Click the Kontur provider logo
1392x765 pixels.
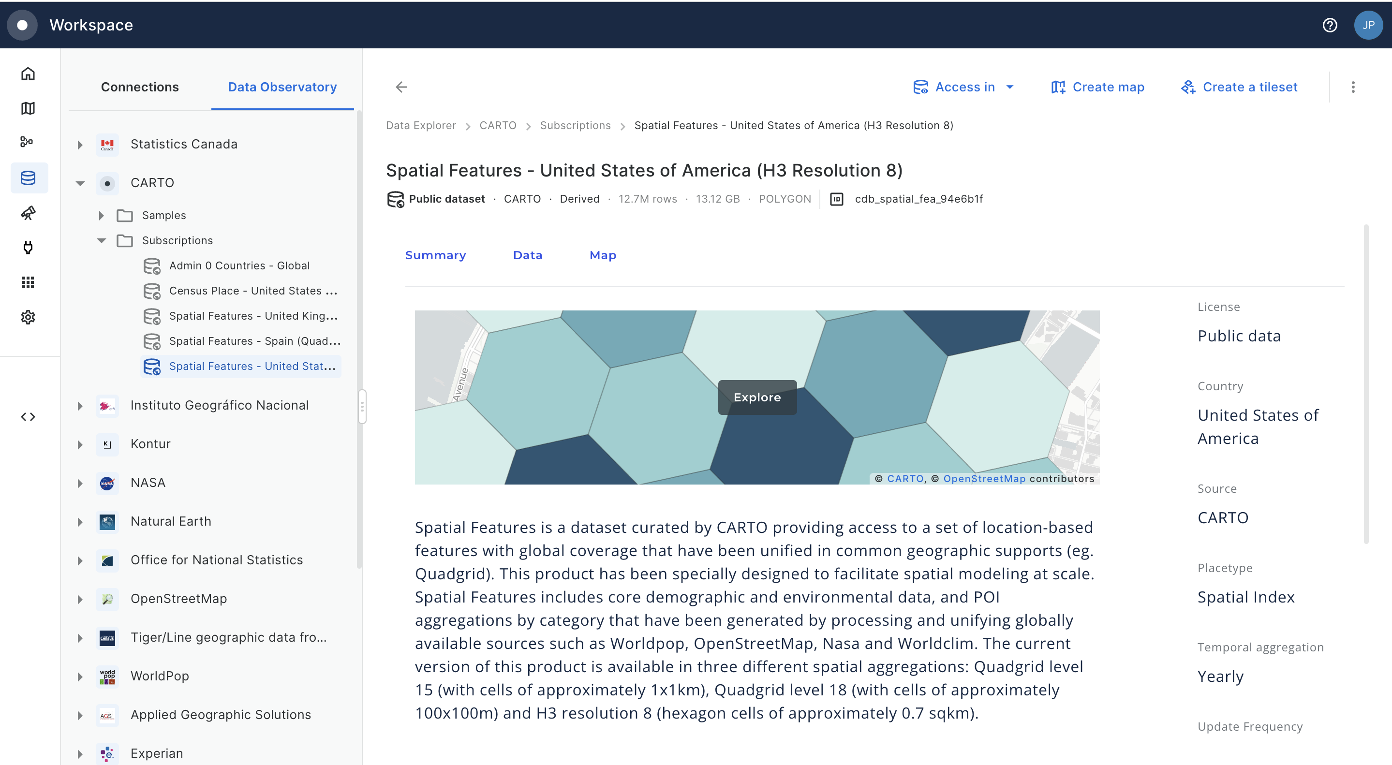pos(107,444)
